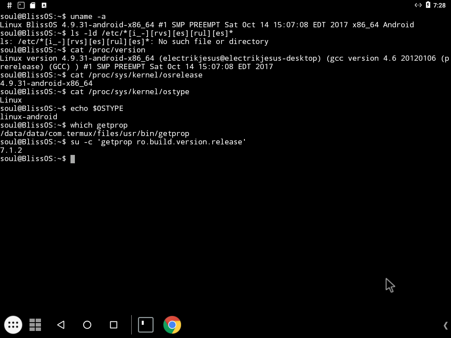Tap the ethernet connection status icon
This screenshot has width=451, height=338.
(x=418, y=5)
